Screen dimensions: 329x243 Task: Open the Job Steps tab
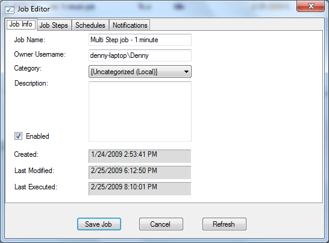54,25
